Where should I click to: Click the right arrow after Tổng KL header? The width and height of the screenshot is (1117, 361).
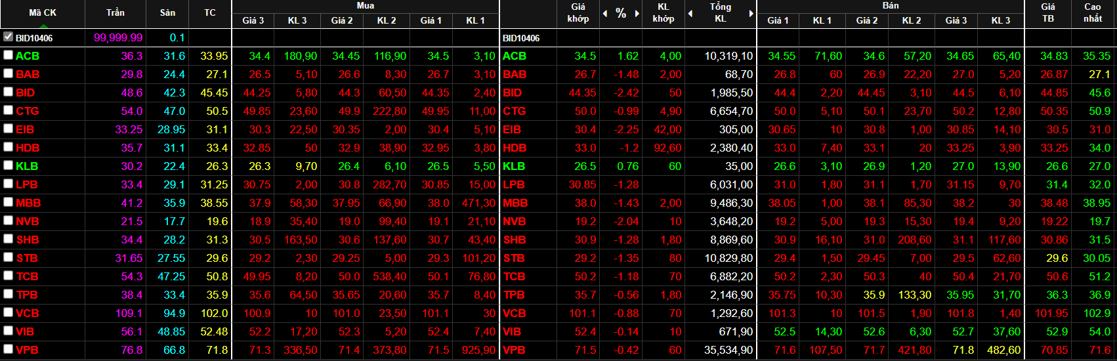751,13
